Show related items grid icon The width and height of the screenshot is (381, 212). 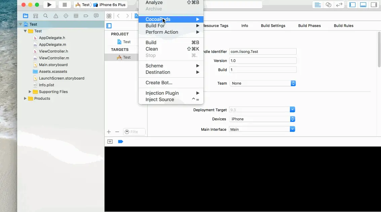(x=109, y=16)
